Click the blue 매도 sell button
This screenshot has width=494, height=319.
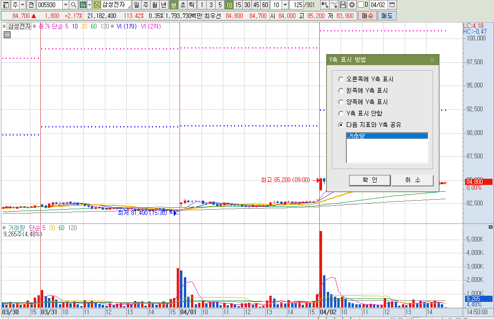pyautogui.click(x=387, y=16)
